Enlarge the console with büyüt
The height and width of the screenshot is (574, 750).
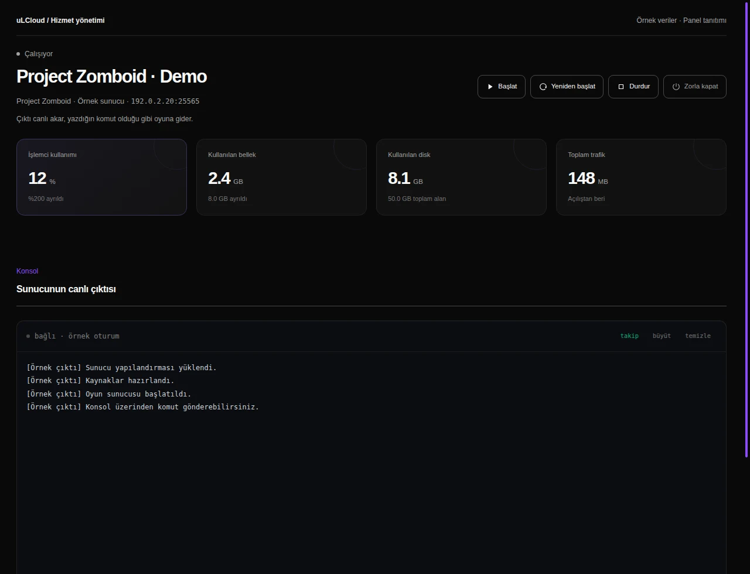pos(662,336)
